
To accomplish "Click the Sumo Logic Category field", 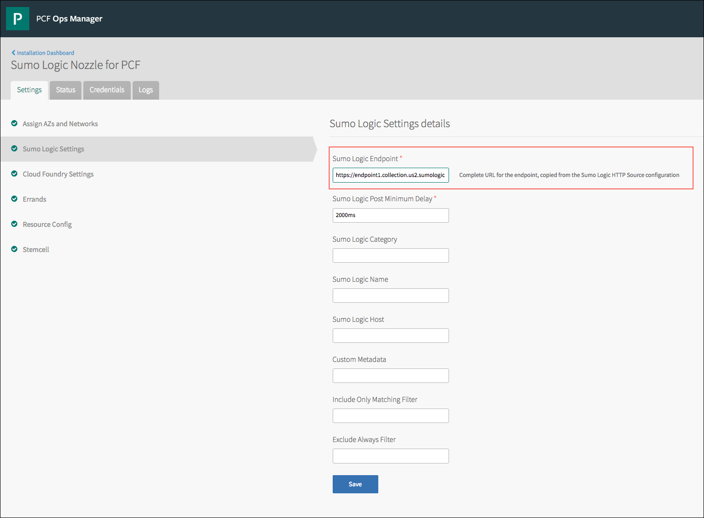I will (390, 255).
